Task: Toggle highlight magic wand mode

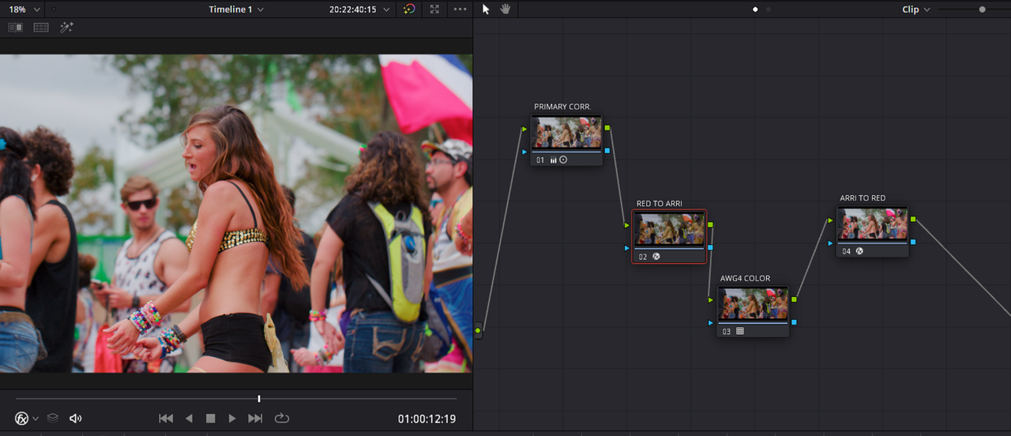Action: [x=66, y=28]
